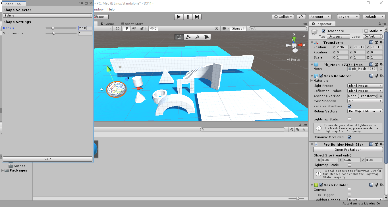Enable Convex on the Mesh Collider
Image resolution: width=388 pixels, height=207 pixels.
click(x=349, y=189)
